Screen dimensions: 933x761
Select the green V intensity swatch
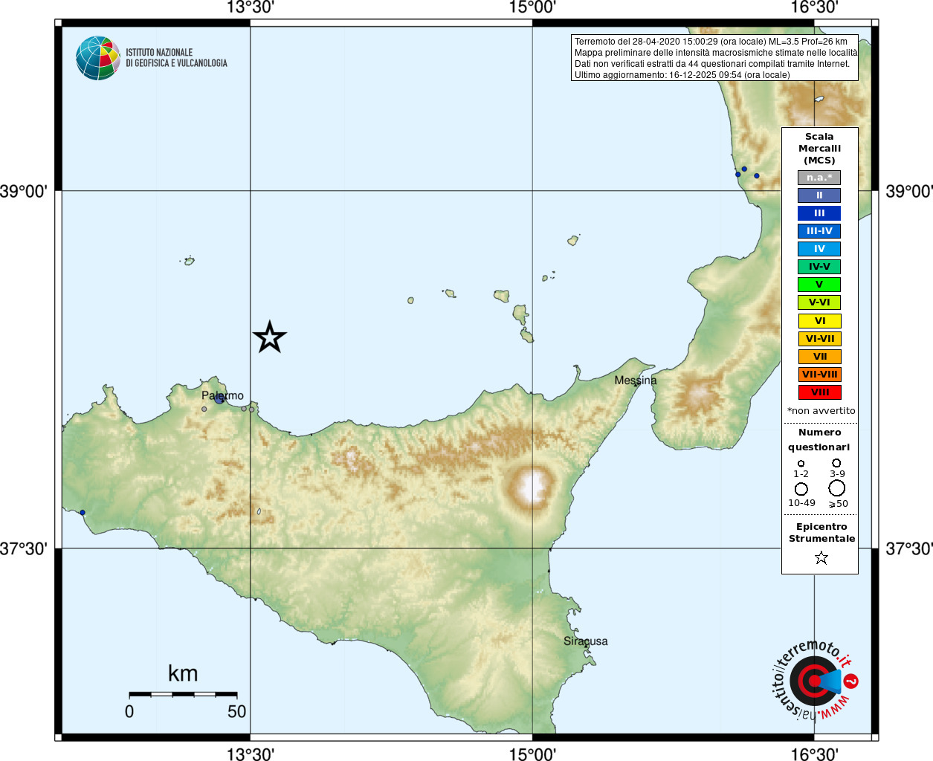819,285
